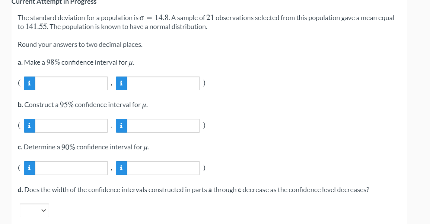Click the info icon for part a lower bound
Screen dimensions: 430x224
tap(29, 83)
